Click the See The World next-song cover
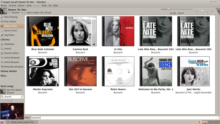 click(3, 91)
